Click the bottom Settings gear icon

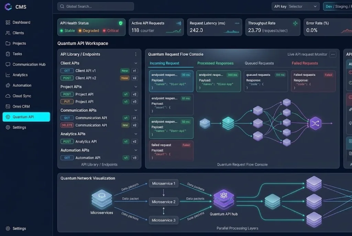(8, 228)
